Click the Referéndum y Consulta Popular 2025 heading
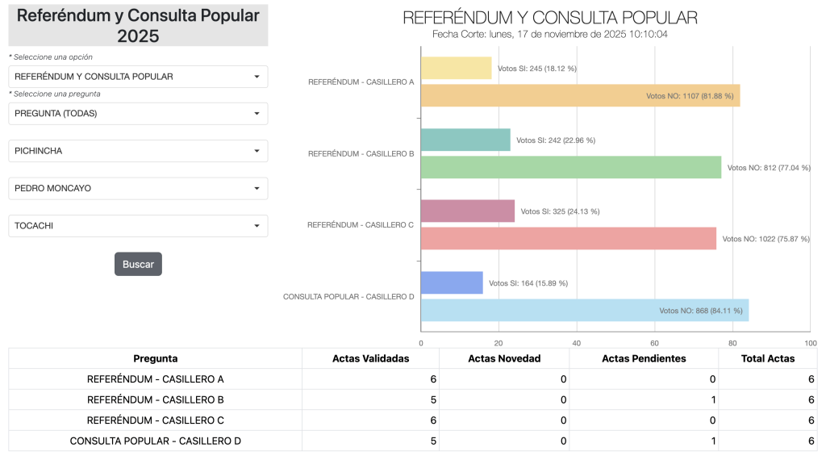This screenshot has height=460, width=826. pyautogui.click(x=138, y=25)
